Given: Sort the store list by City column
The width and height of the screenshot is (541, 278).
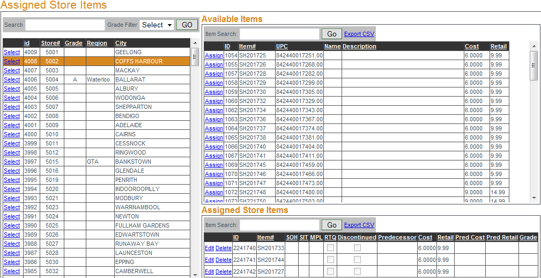Looking at the screenshot, I should pyautogui.click(x=121, y=43).
